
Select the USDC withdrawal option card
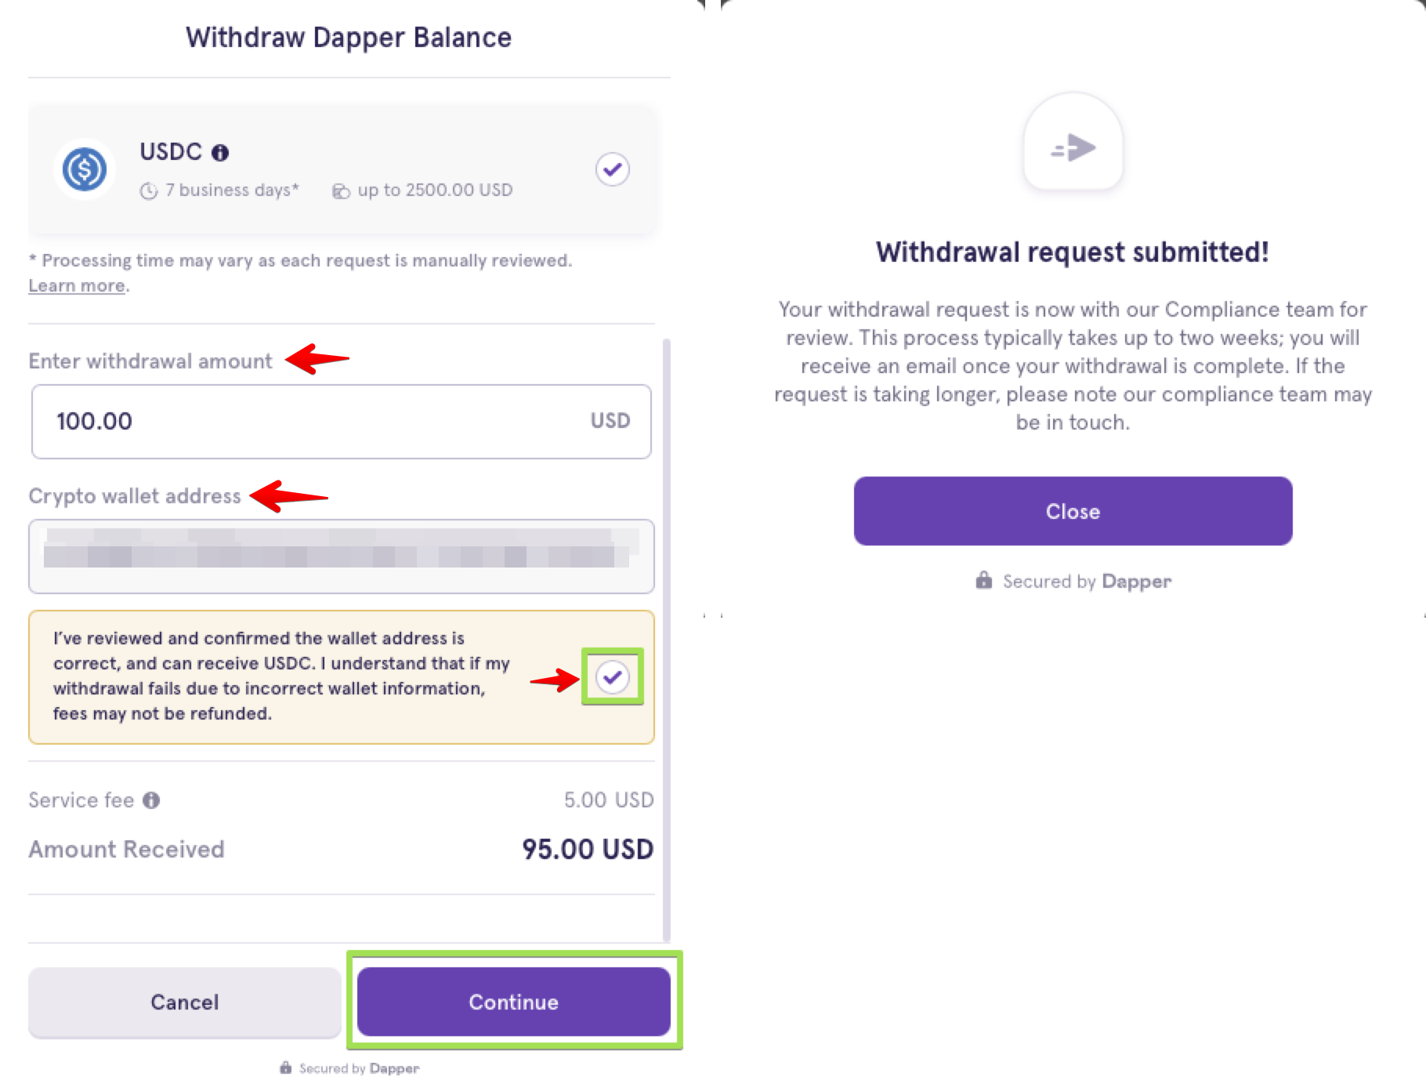[x=342, y=169]
